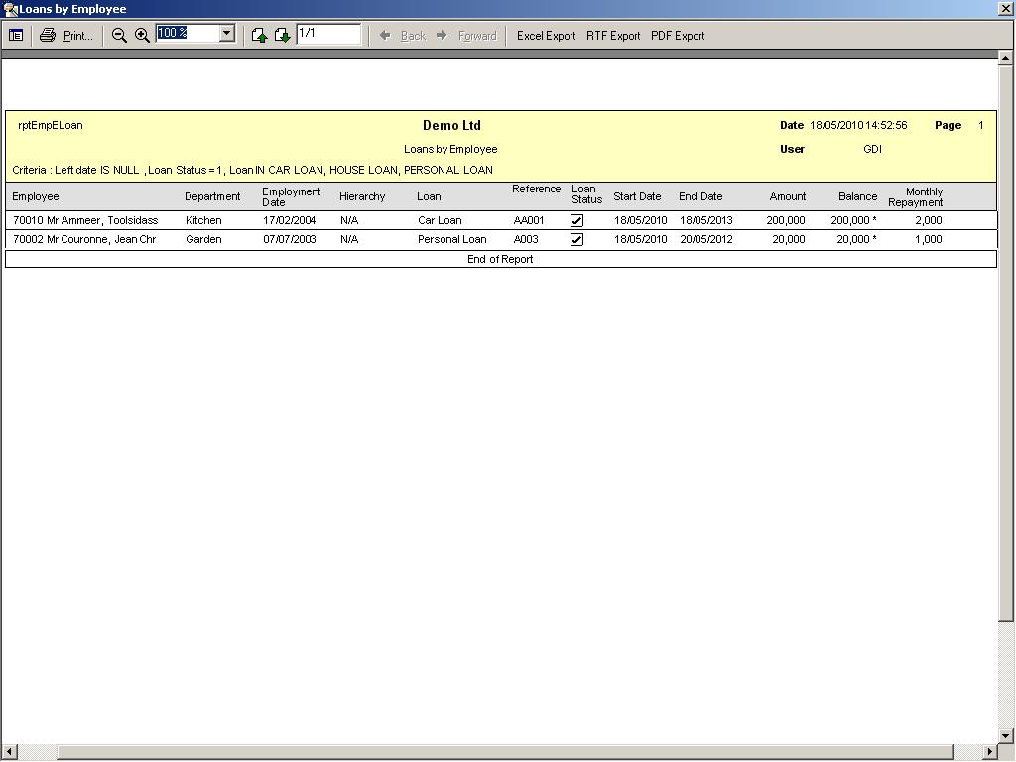Open the zoom percentage dropdown arrow

click(226, 34)
